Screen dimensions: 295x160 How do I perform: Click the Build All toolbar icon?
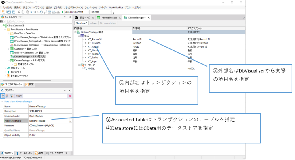click(x=50, y=12)
